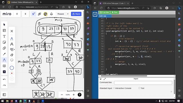The height and width of the screenshot is (103, 183).
Task: Fold code at line 50 arrow
Action: click(104, 36)
